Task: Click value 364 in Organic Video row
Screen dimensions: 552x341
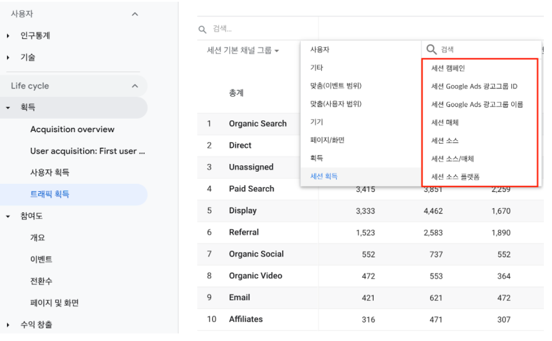Action: pyautogui.click(x=504, y=276)
